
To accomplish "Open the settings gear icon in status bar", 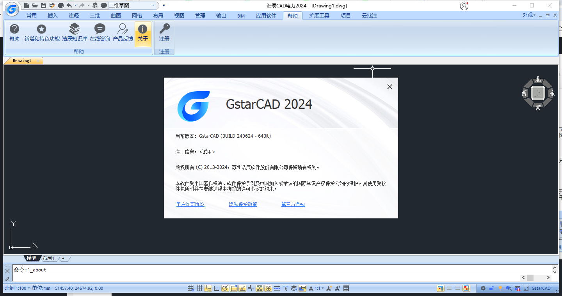I will [483, 288].
